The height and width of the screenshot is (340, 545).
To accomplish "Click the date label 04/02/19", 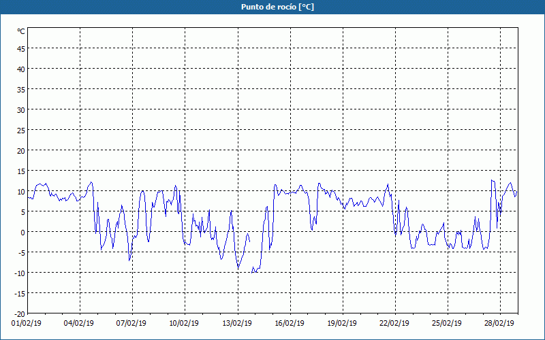I will coord(79,324).
